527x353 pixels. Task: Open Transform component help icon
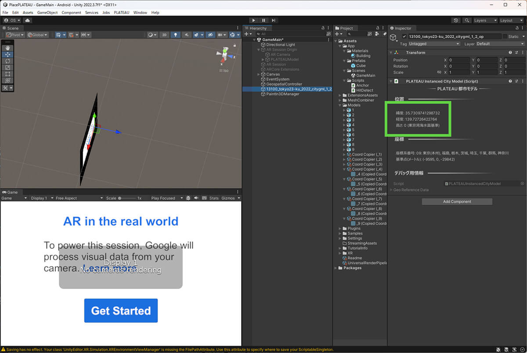click(x=510, y=53)
